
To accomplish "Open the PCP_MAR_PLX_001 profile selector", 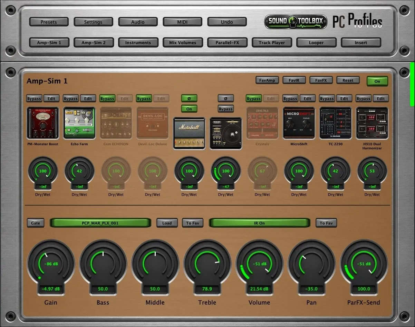I will (100, 223).
